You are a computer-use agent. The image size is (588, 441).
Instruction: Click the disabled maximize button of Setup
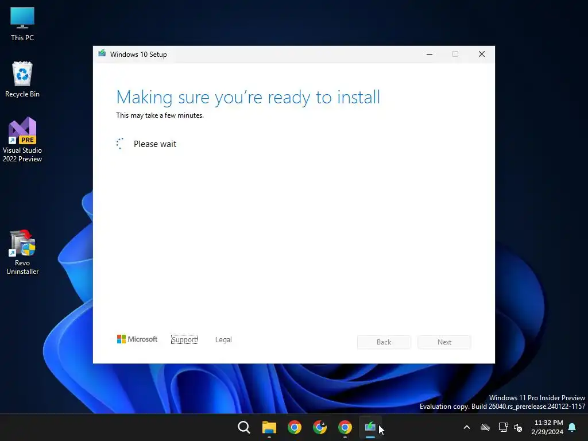click(x=455, y=55)
